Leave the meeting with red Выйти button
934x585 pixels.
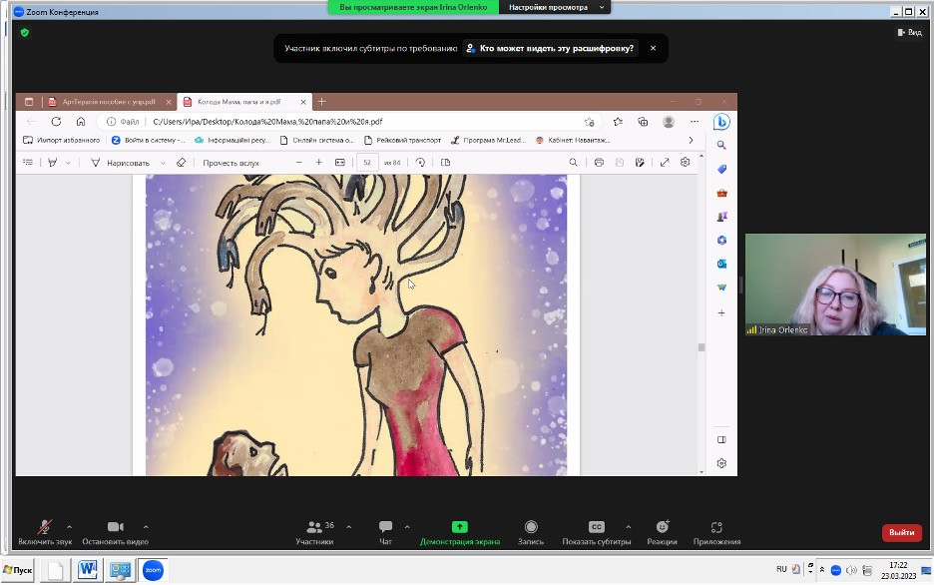901,532
